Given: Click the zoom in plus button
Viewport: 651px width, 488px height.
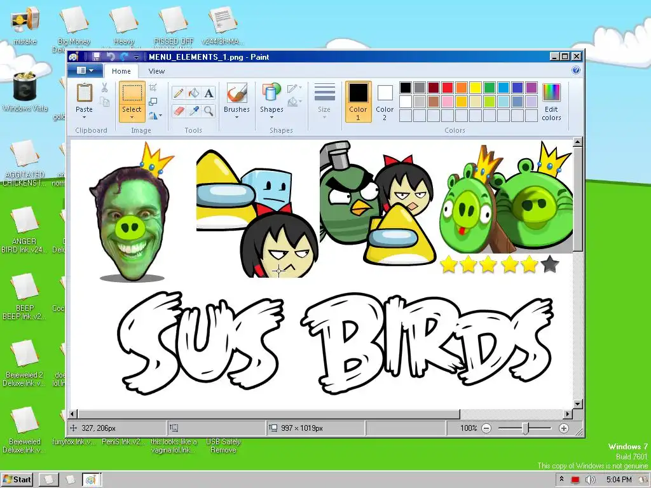Looking at the screenshot, I should click(x=563, y=428).
